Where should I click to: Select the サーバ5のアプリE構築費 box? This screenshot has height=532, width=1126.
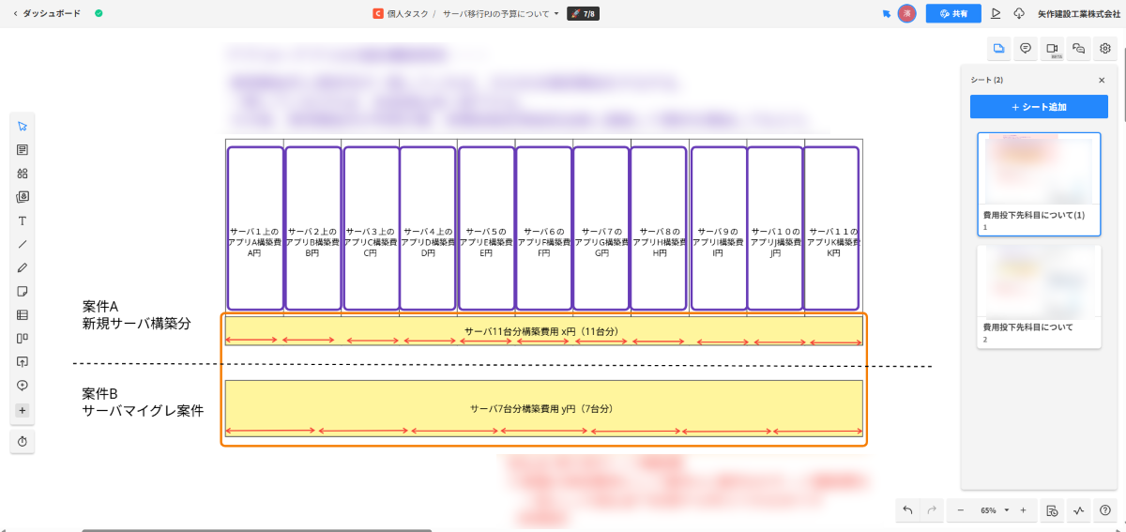[486, 228]
